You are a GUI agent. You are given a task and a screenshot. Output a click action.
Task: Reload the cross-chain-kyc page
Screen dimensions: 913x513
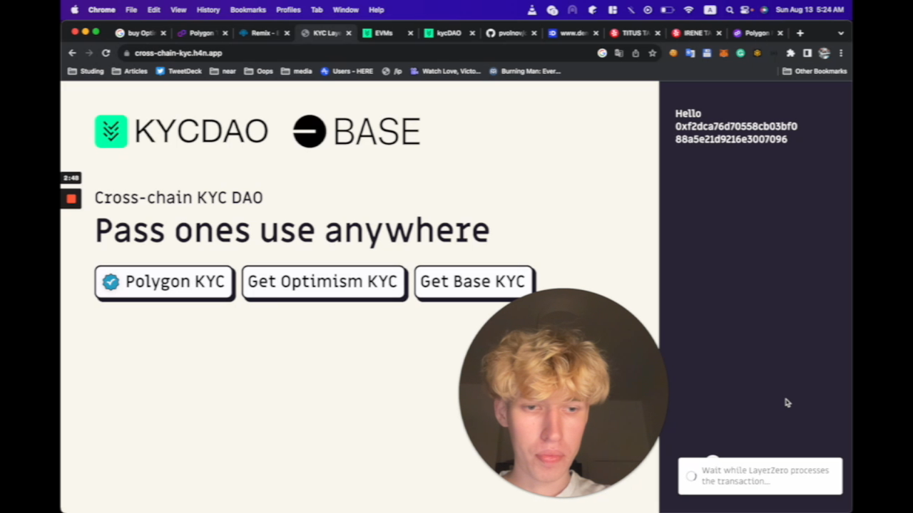[x=106, y=53]
